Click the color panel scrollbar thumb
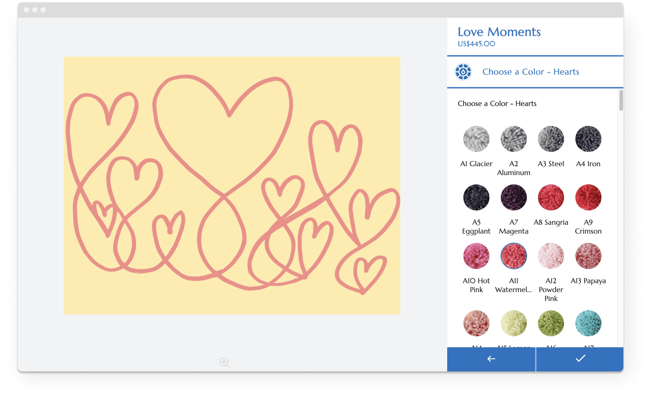 pyautogui.click(x=621, y=100)
